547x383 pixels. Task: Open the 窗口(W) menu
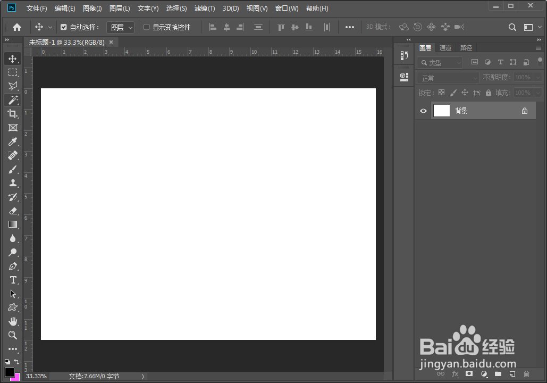287,9
